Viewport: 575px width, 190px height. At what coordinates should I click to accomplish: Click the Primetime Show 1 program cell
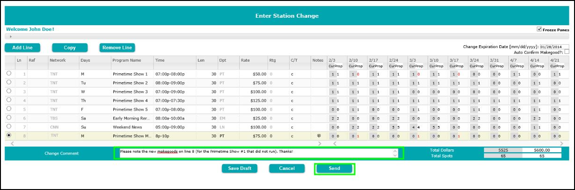click(132, 74)
